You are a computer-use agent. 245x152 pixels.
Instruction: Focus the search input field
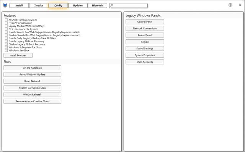tap(128, 5)
